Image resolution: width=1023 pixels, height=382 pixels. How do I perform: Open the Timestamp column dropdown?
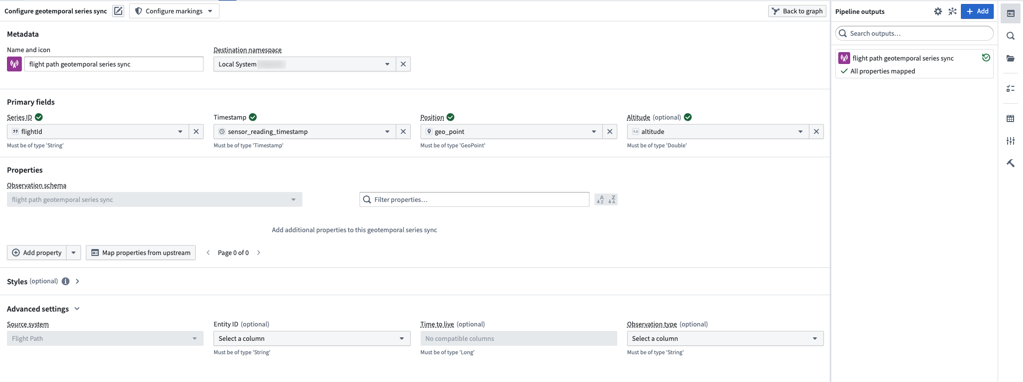[x=304, y=131]
